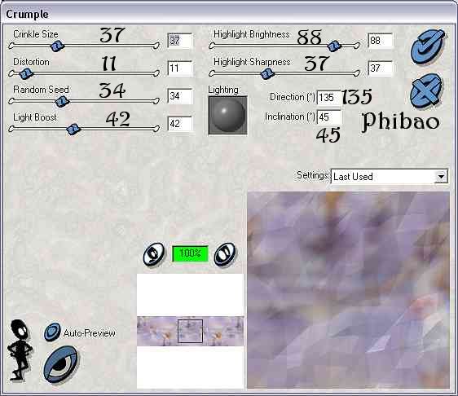Click the blue checkmark OK icon

(428, 46)
